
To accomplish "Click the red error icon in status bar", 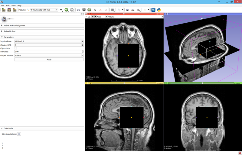I will click(240, 153).
